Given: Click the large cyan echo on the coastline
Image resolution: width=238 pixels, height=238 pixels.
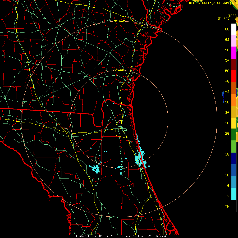Looking at the screenshot, I should coord(140,158).
